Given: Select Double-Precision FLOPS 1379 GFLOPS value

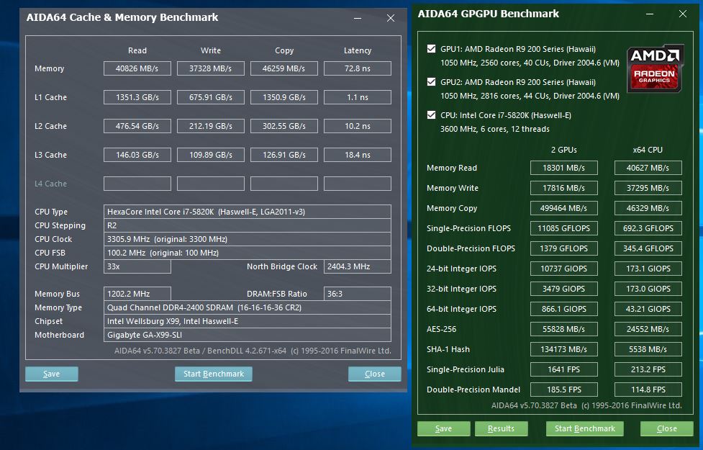Looking at the screenshot, I should click(563, 248).
